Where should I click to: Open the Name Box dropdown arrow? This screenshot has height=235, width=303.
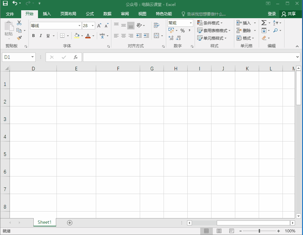32,57
